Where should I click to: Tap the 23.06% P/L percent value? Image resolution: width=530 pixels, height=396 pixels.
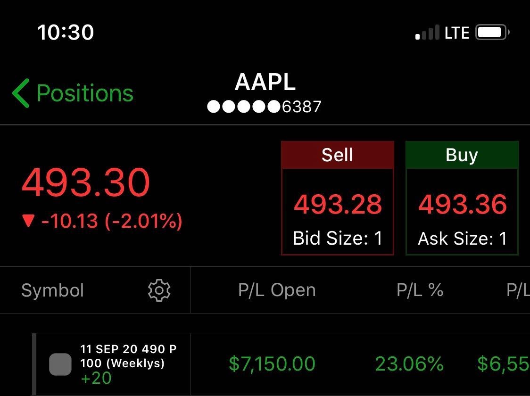click(x=409, y=364)
